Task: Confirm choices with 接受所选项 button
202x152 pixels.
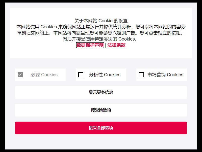Action: tap(101, 110)
